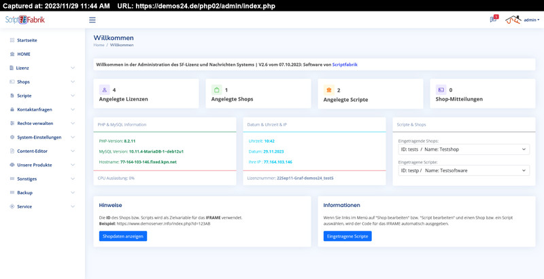Click the Scripte file icon

click(12, 96)
